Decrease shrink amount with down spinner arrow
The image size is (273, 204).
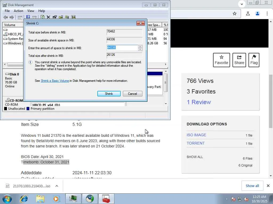pyautogui.click(x=140, y=49)
